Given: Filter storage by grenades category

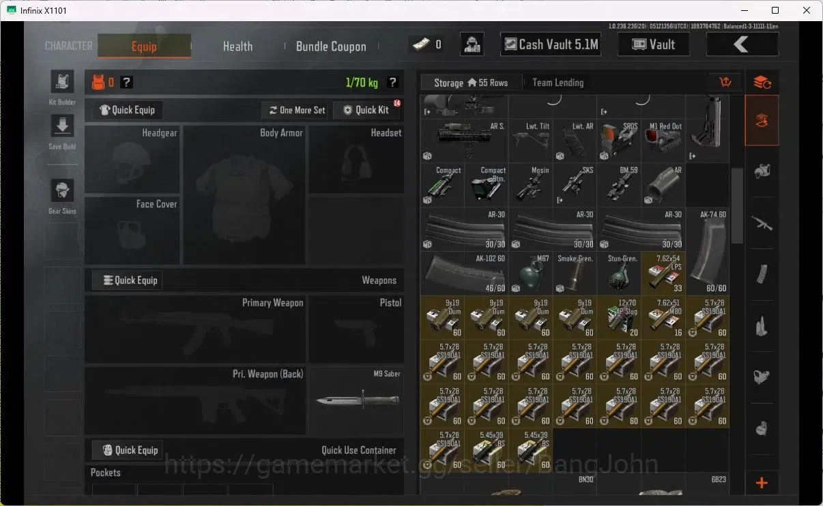Looking at the screenshot, I should pyautogui.click(x=762, y=428).
